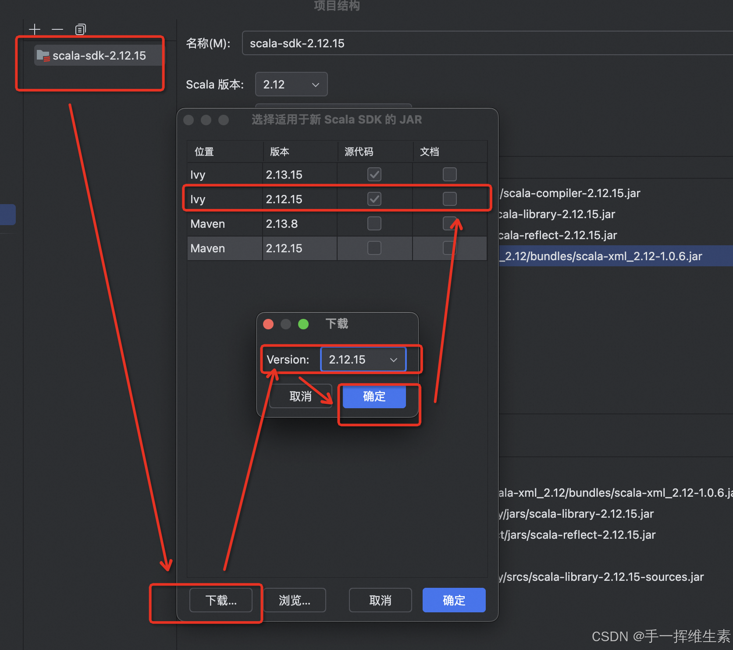Click inside the 名称(M) field showing scala-sdk-2.12.15
Screen dimensions: 733x650
coord(351,43)
